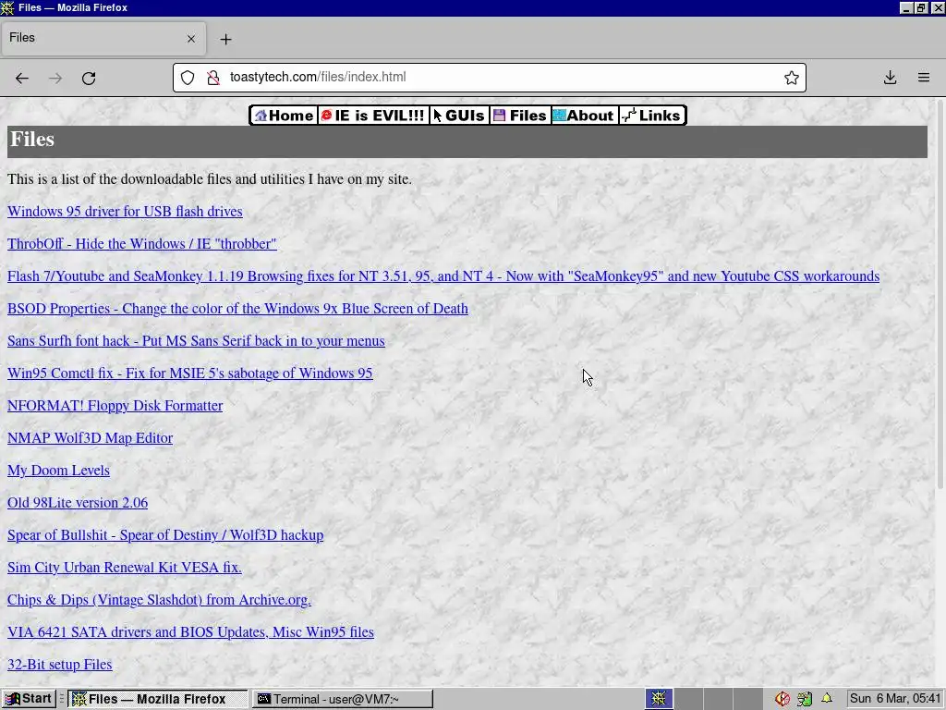
Task: Open the 32-Bit setup Files link
Action: coord(60,665)
